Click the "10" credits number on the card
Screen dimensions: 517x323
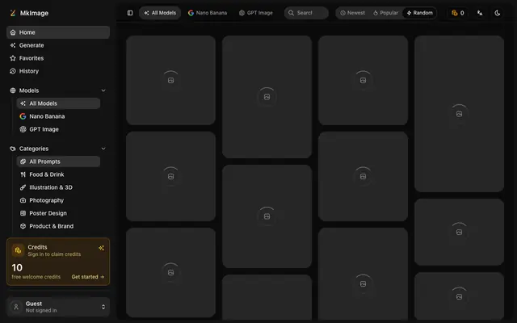pyautogui.click(x=17, y=267)
